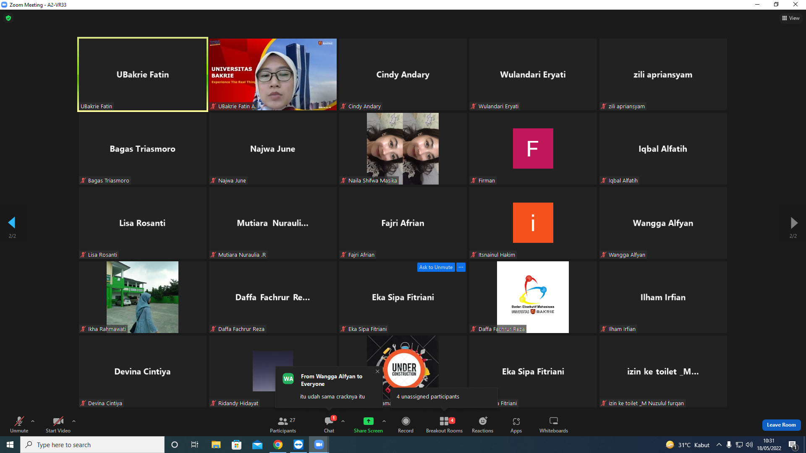Viewport: 806px width, 453px height.
Task: Select Itsnainul Hakim's orange avatar
Action: pyautogui.click(x=533, y=223)
